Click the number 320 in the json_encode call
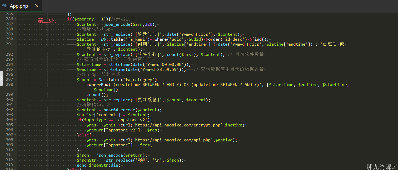Screen dimensions: 398x170 pos(148,24)
